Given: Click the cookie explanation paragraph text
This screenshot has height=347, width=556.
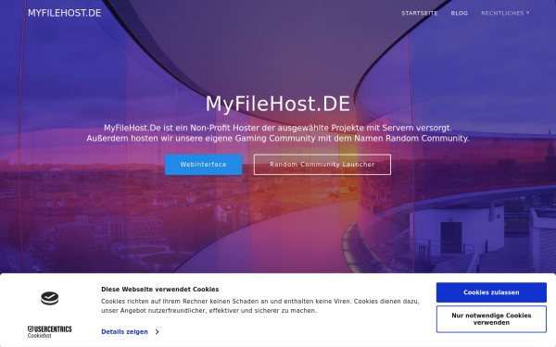Looking at the screenshot, I should 260,306.
